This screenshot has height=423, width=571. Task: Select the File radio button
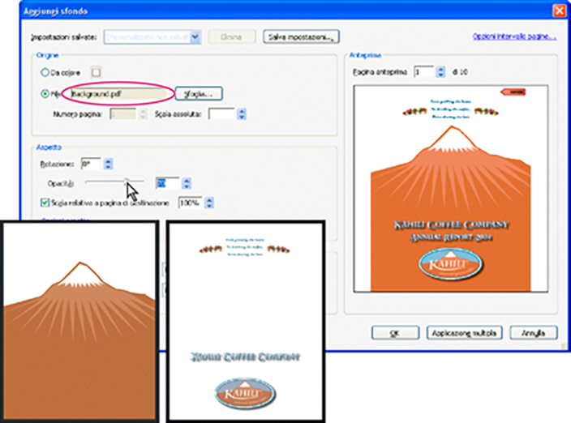(x=45, y=94)
